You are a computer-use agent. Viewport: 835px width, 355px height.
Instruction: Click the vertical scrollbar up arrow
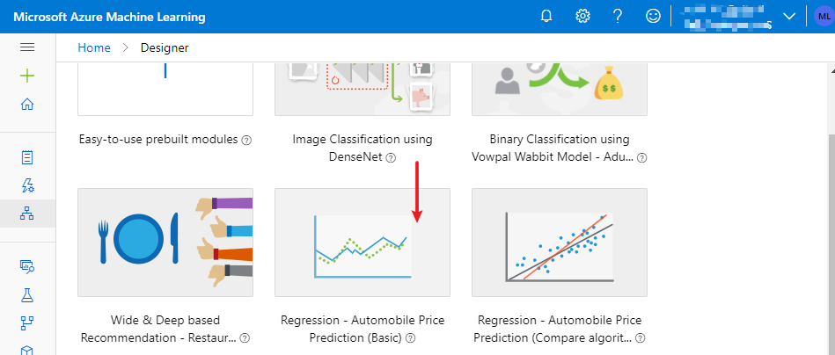pos(831,69)
